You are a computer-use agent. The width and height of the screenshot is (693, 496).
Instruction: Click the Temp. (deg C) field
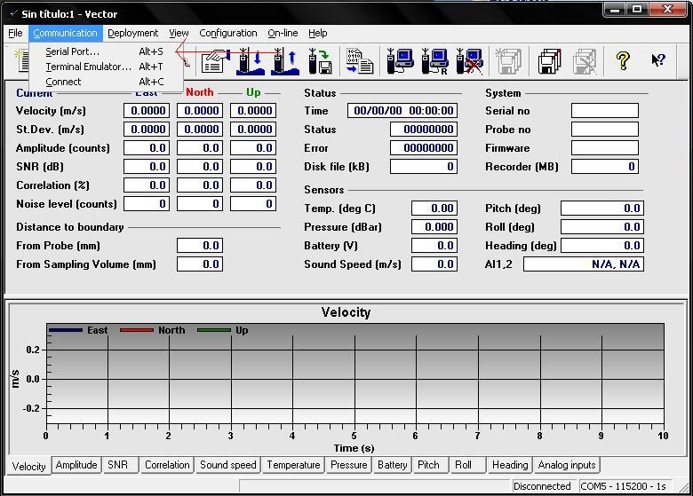coord(434,208)
